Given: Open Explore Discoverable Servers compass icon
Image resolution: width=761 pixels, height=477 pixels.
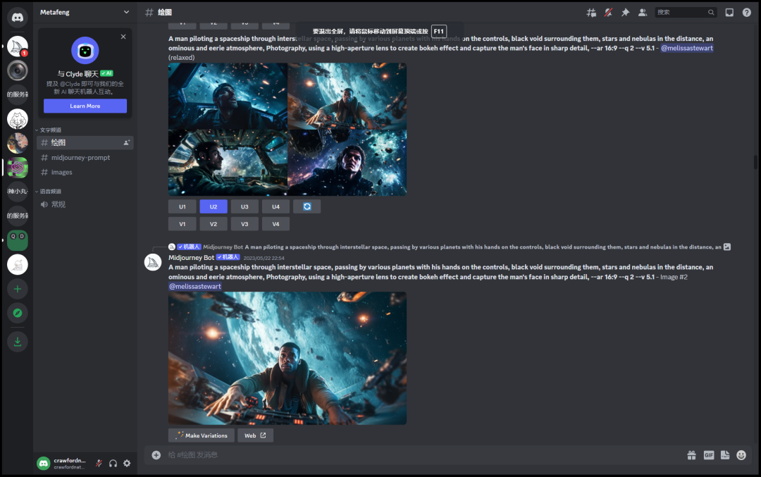Looking at the screenshot, I should click(x=18, y=313).
